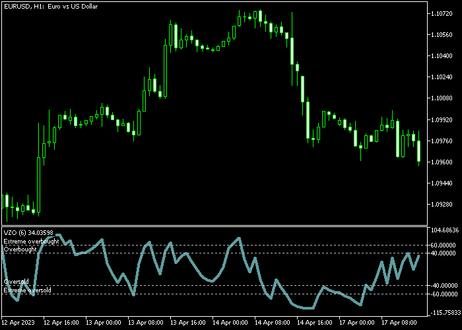Click the Extreme oversold level label

[x=28, y=290]
